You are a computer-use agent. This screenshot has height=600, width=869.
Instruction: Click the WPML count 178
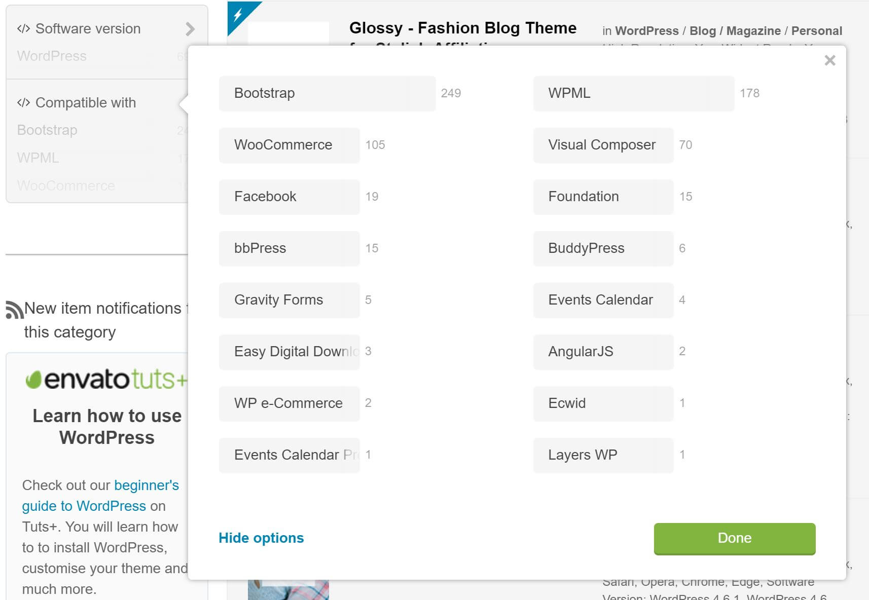pyautogui.click(x=749, y=93)
